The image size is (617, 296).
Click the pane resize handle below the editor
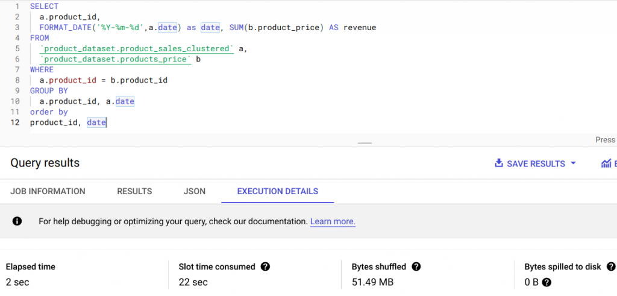[x=365, y=143]
